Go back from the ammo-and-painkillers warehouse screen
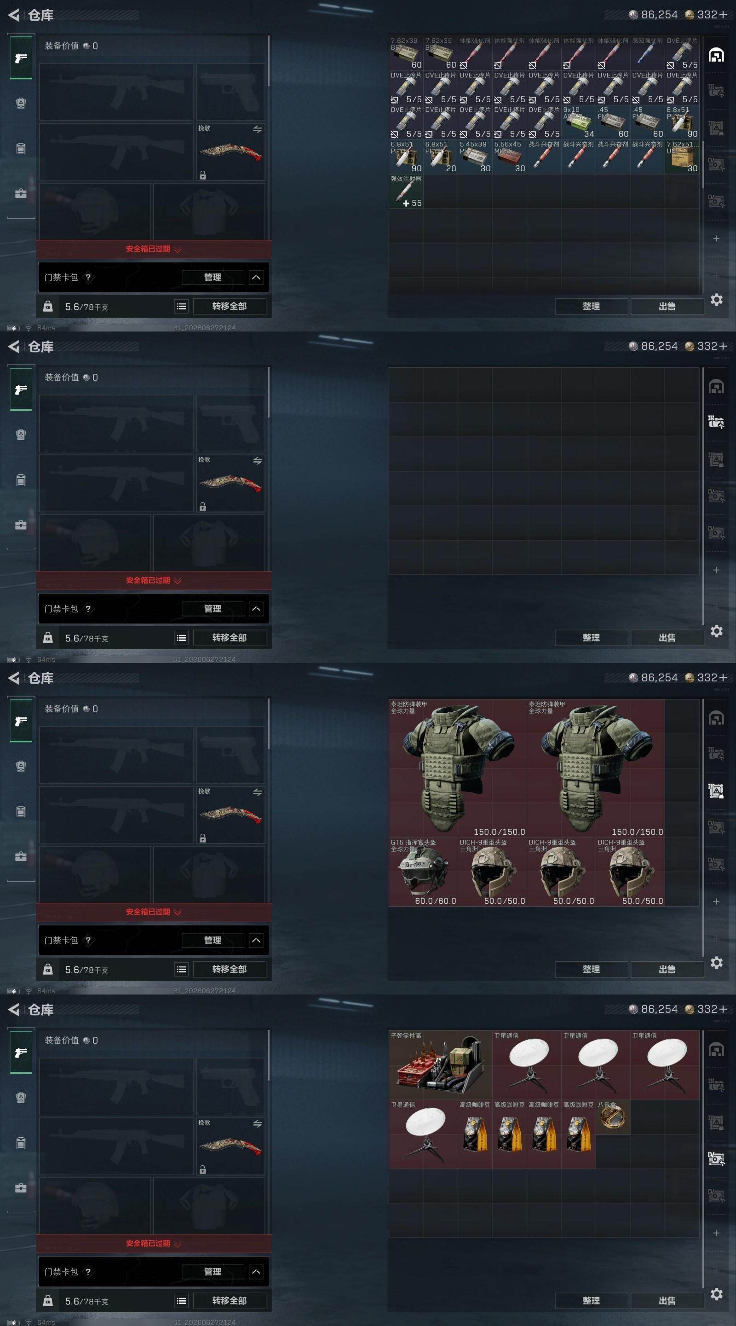The height and width of the screenshot is (1326, 736). tap(14, 15)
